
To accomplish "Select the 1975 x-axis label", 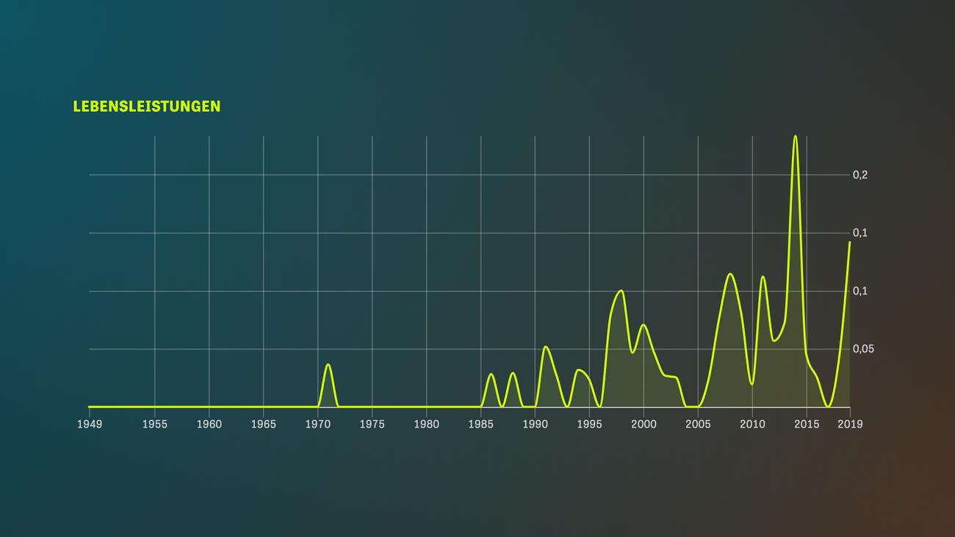I will 372,425.
